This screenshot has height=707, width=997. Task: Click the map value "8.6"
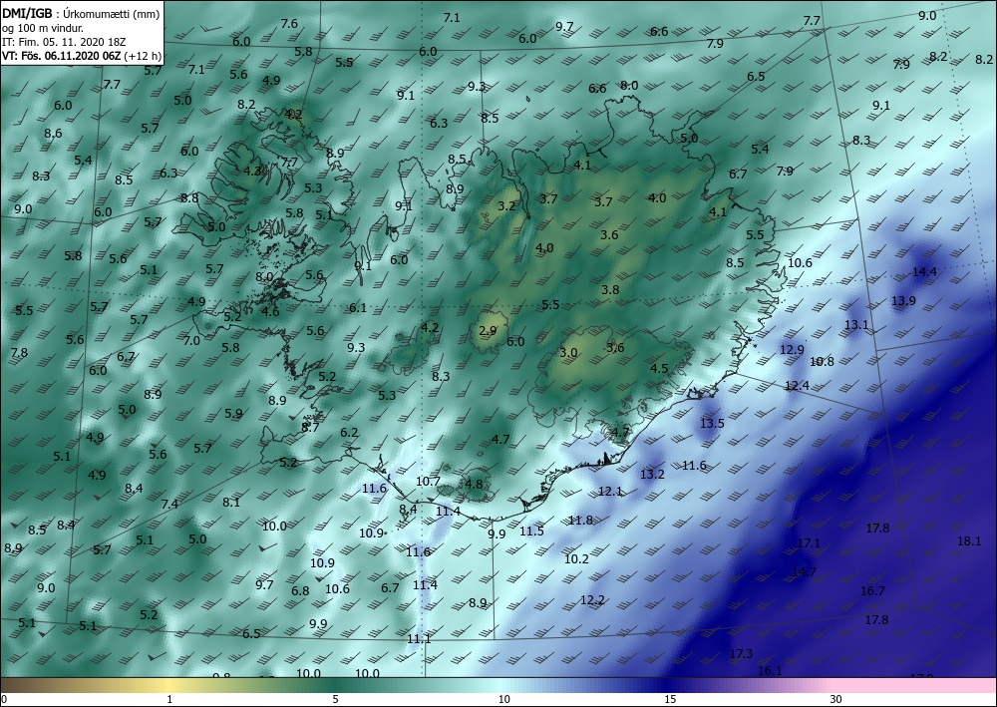[54, 134]
